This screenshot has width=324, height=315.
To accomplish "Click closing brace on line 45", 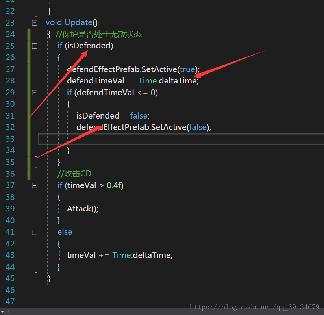I will tap(49, 279).
